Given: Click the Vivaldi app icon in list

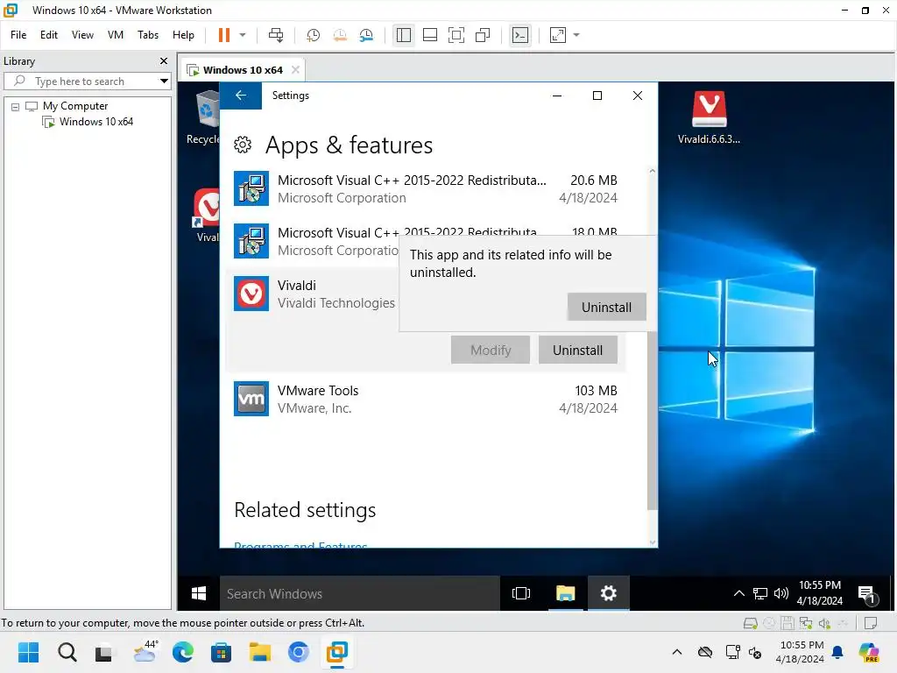Looking at the screenshot, I should pyautogui.click(x=251, y=294).
